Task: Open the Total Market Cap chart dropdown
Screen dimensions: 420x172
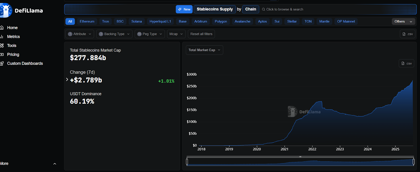Action: coord(204,50)
